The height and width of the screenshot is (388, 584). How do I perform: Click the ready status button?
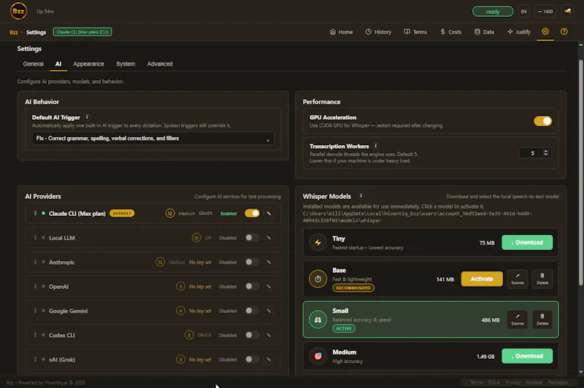492,12
